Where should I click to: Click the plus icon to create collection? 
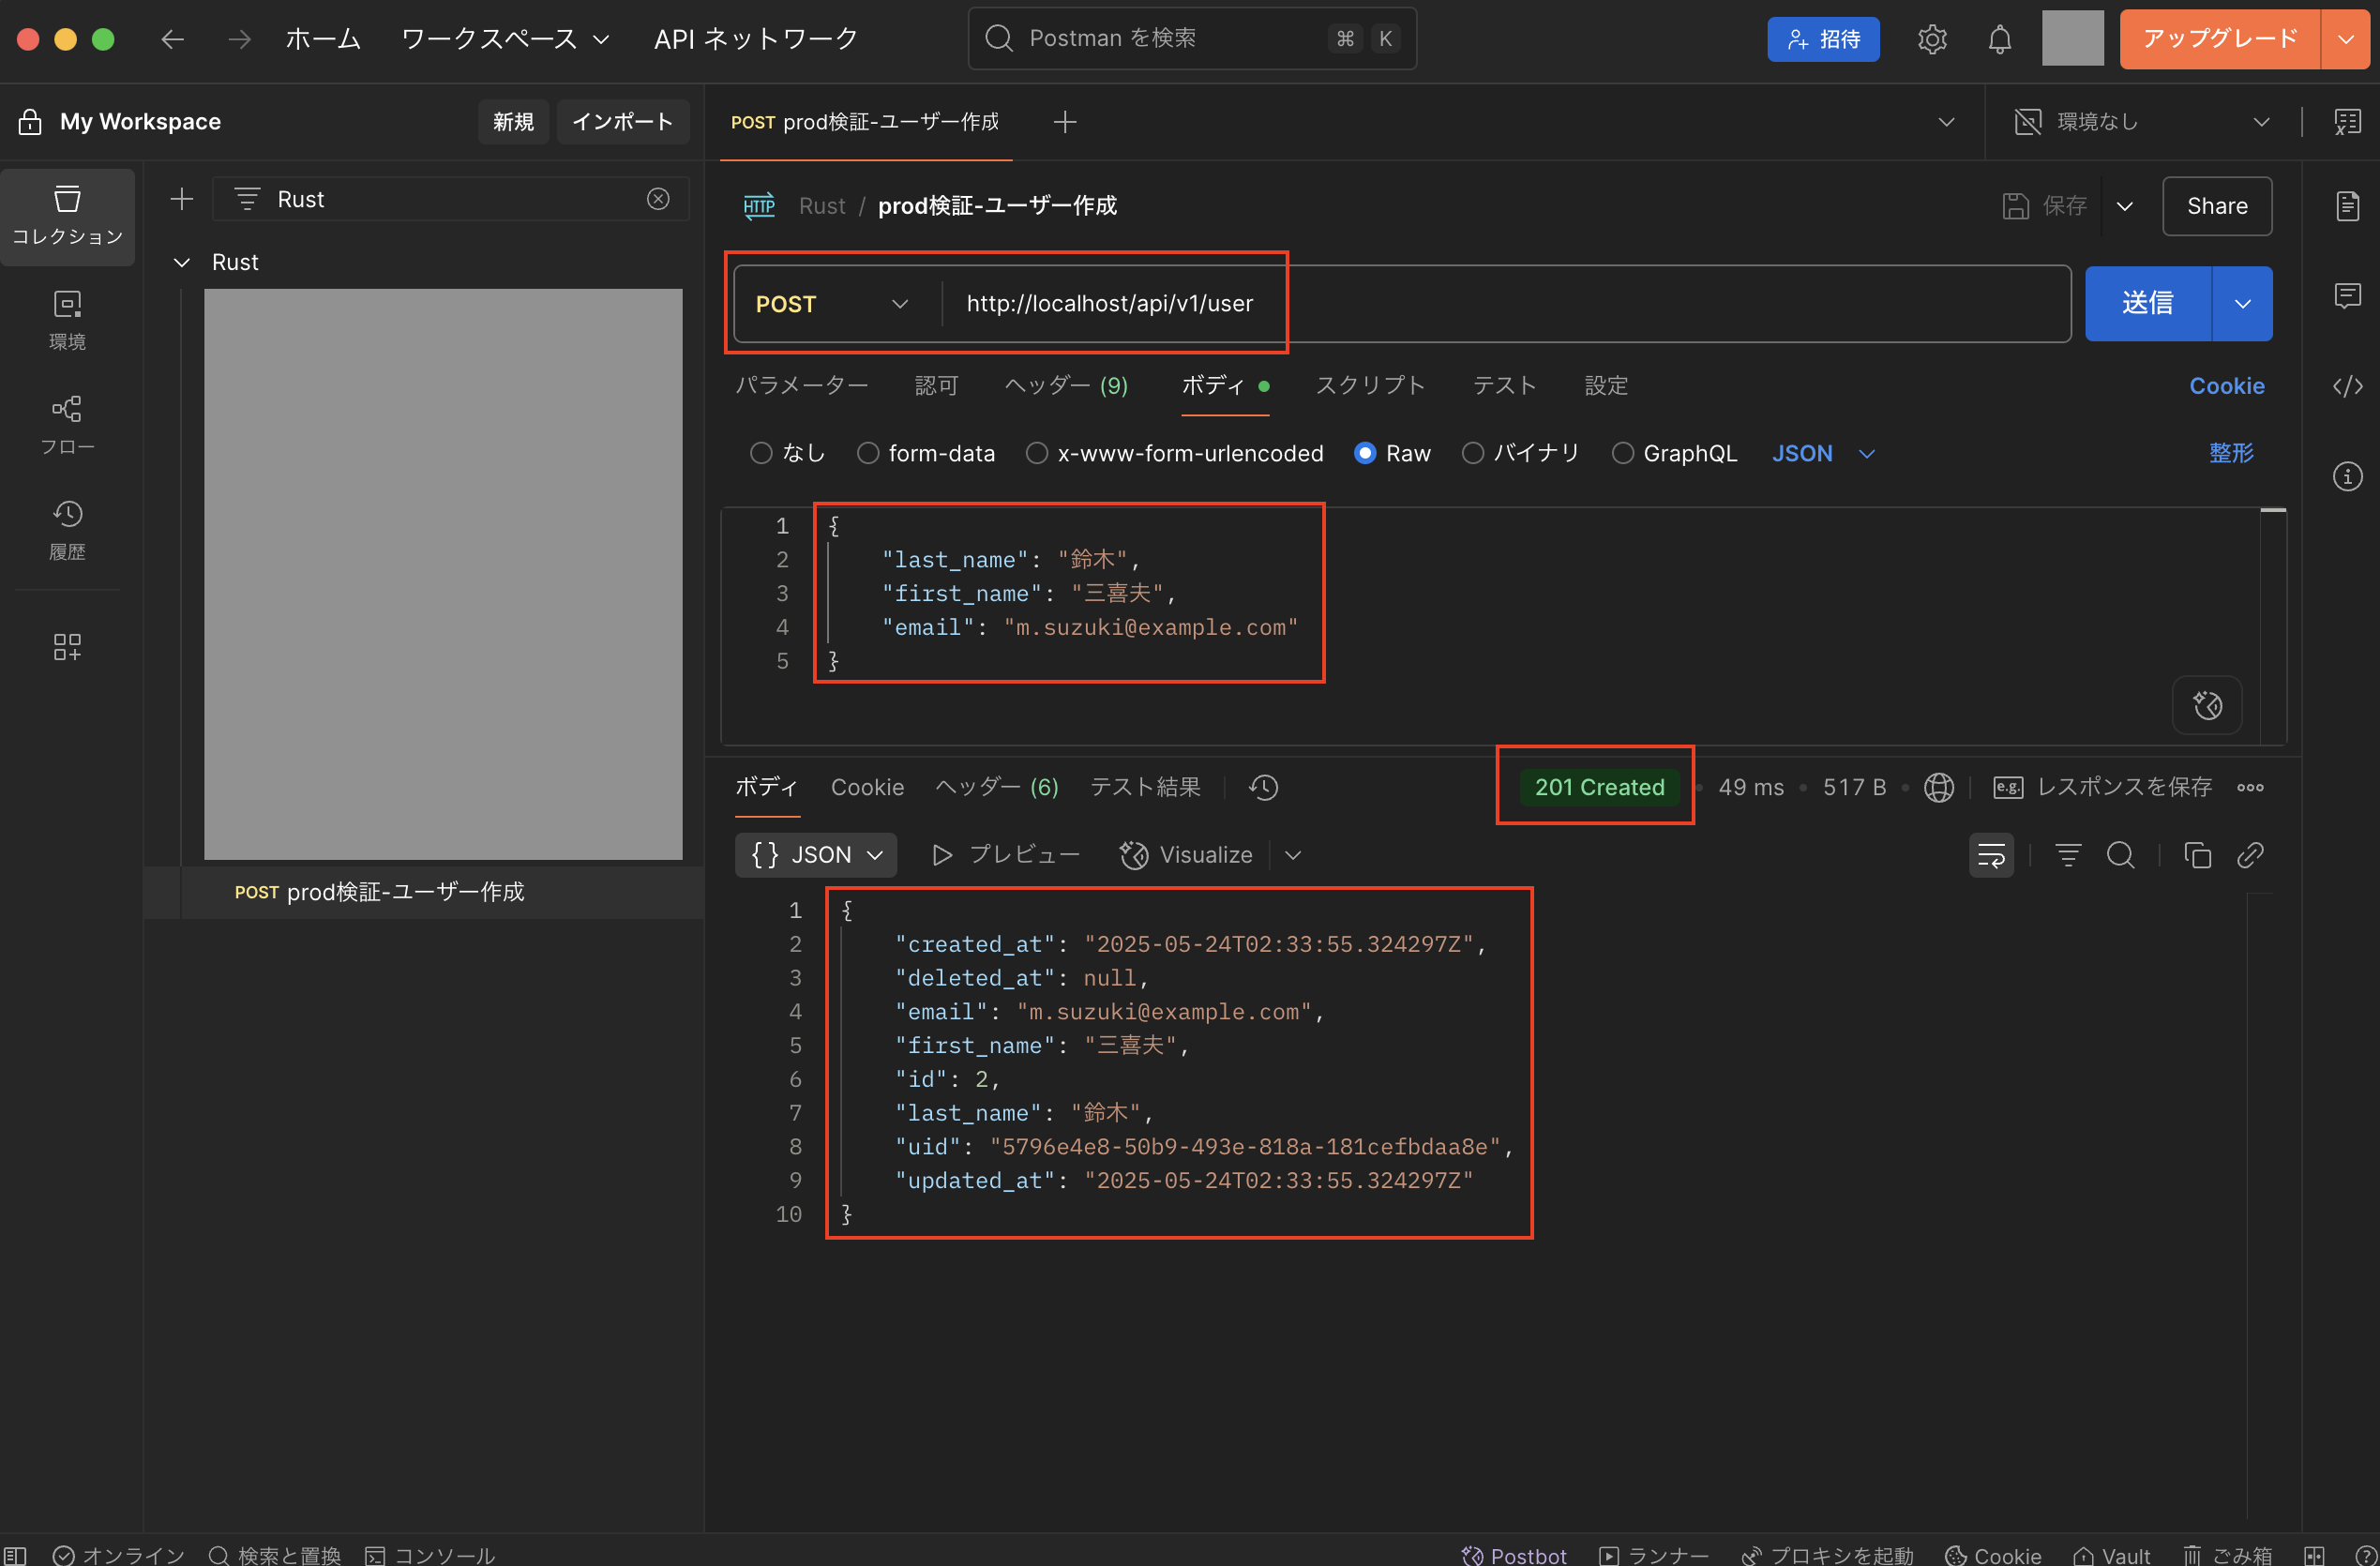pyautogui.click(x=181, y=199)
